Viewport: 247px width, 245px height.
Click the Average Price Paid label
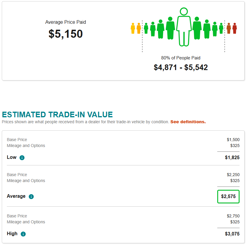(65, 22)
